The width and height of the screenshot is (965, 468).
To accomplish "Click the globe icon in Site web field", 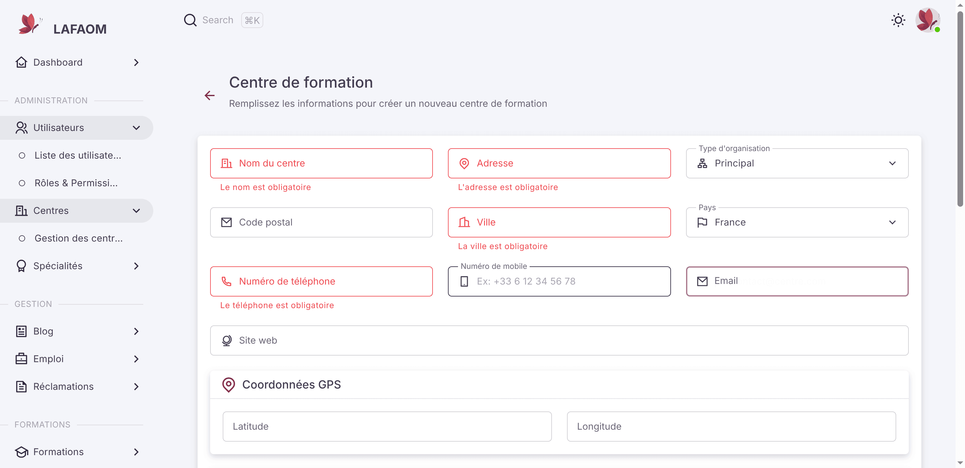I will click(x=226, y=340).
